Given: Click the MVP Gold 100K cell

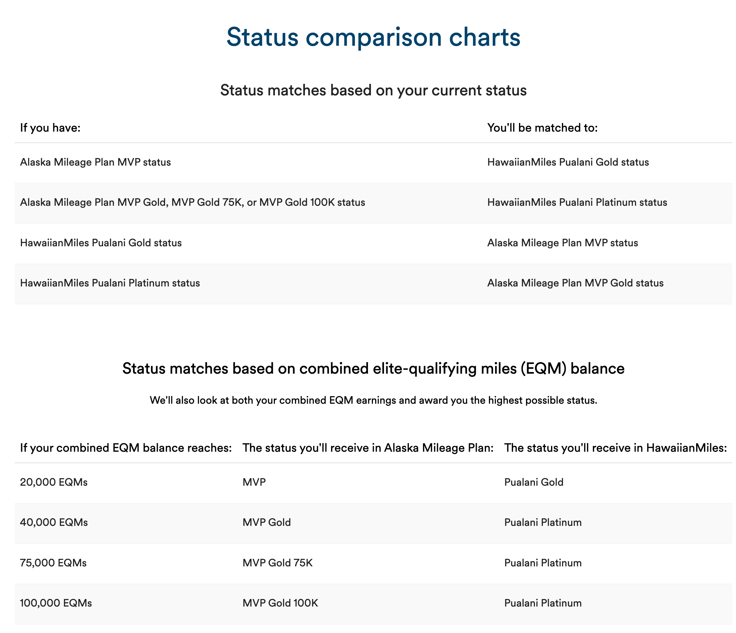Looking at the screenshot, I should tap(280, 603).
